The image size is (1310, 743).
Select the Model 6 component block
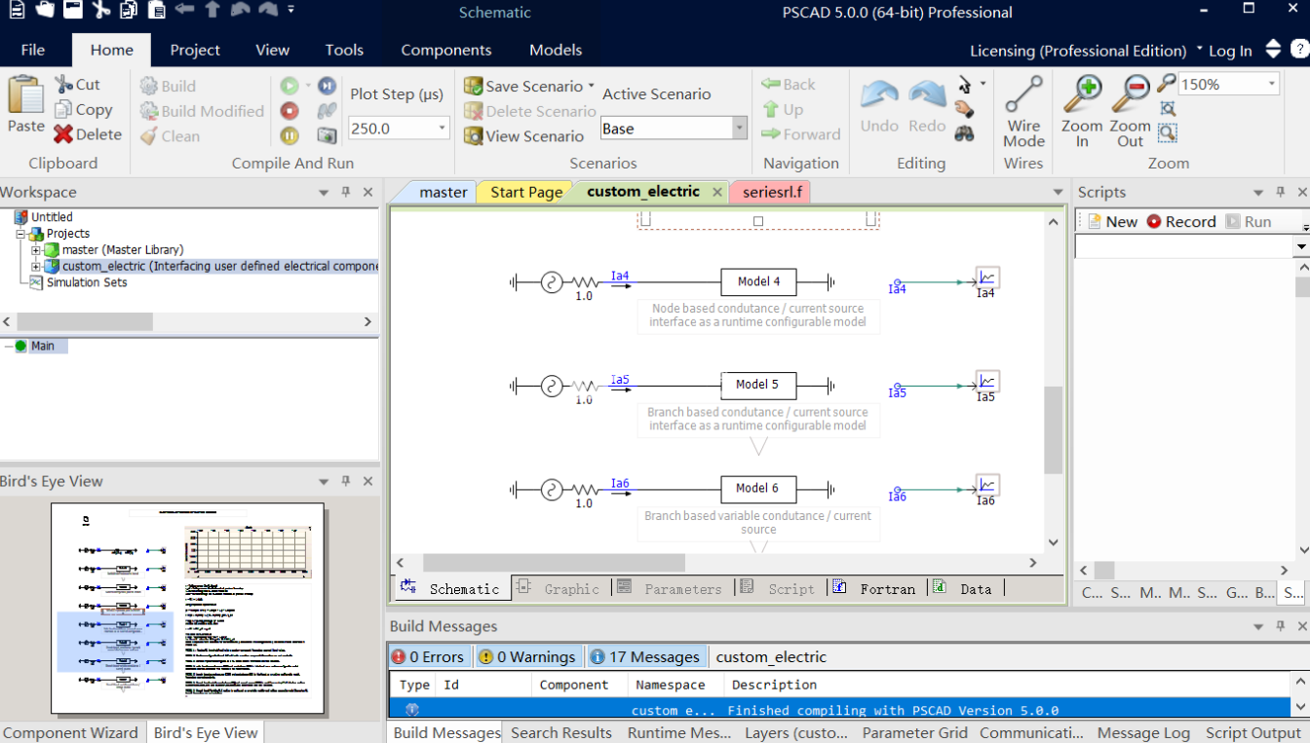pos(757,489)
